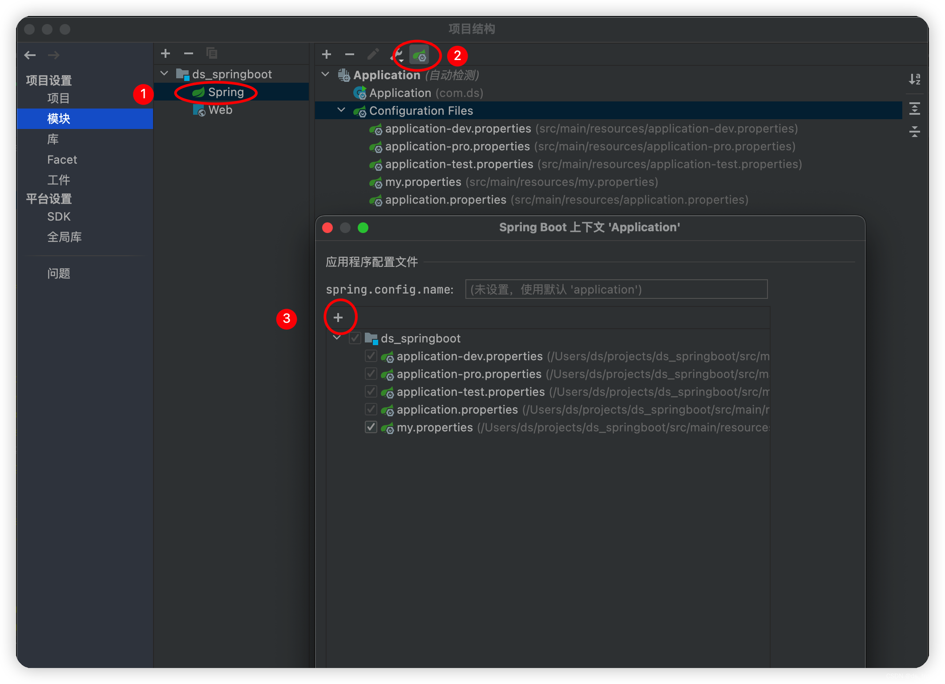Open 库 settings page
This screenshot has height=684, width=945.
[53, 139]
